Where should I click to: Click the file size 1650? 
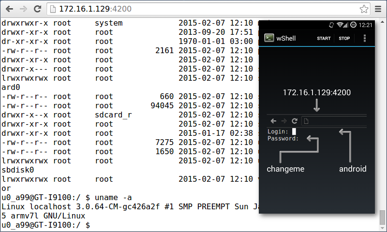tap(164, 151)
